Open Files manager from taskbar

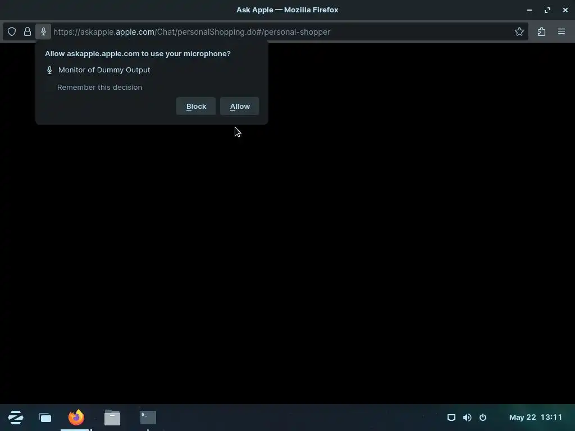[112, 418]
